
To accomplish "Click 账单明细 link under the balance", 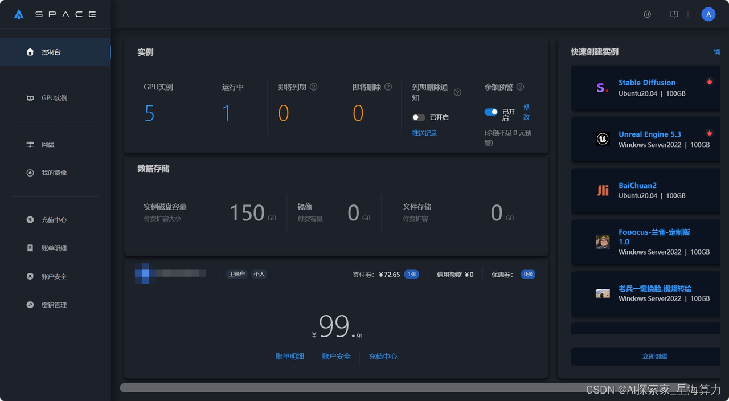I will (290, 356).
